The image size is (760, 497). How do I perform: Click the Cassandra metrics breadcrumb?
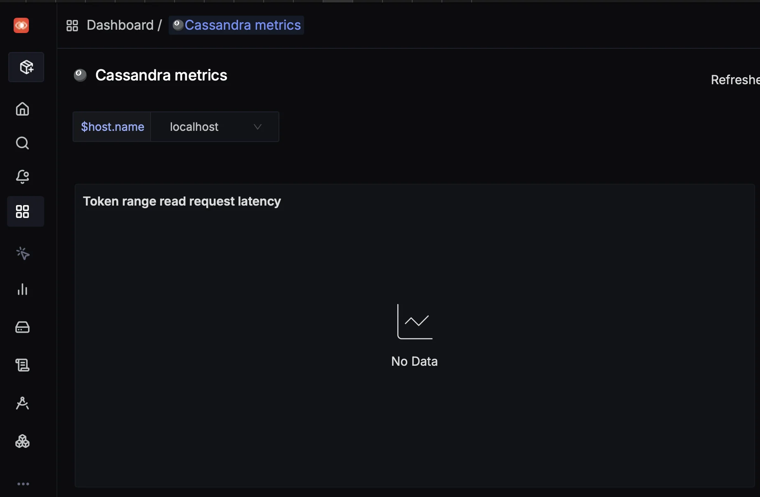[243, 25]
